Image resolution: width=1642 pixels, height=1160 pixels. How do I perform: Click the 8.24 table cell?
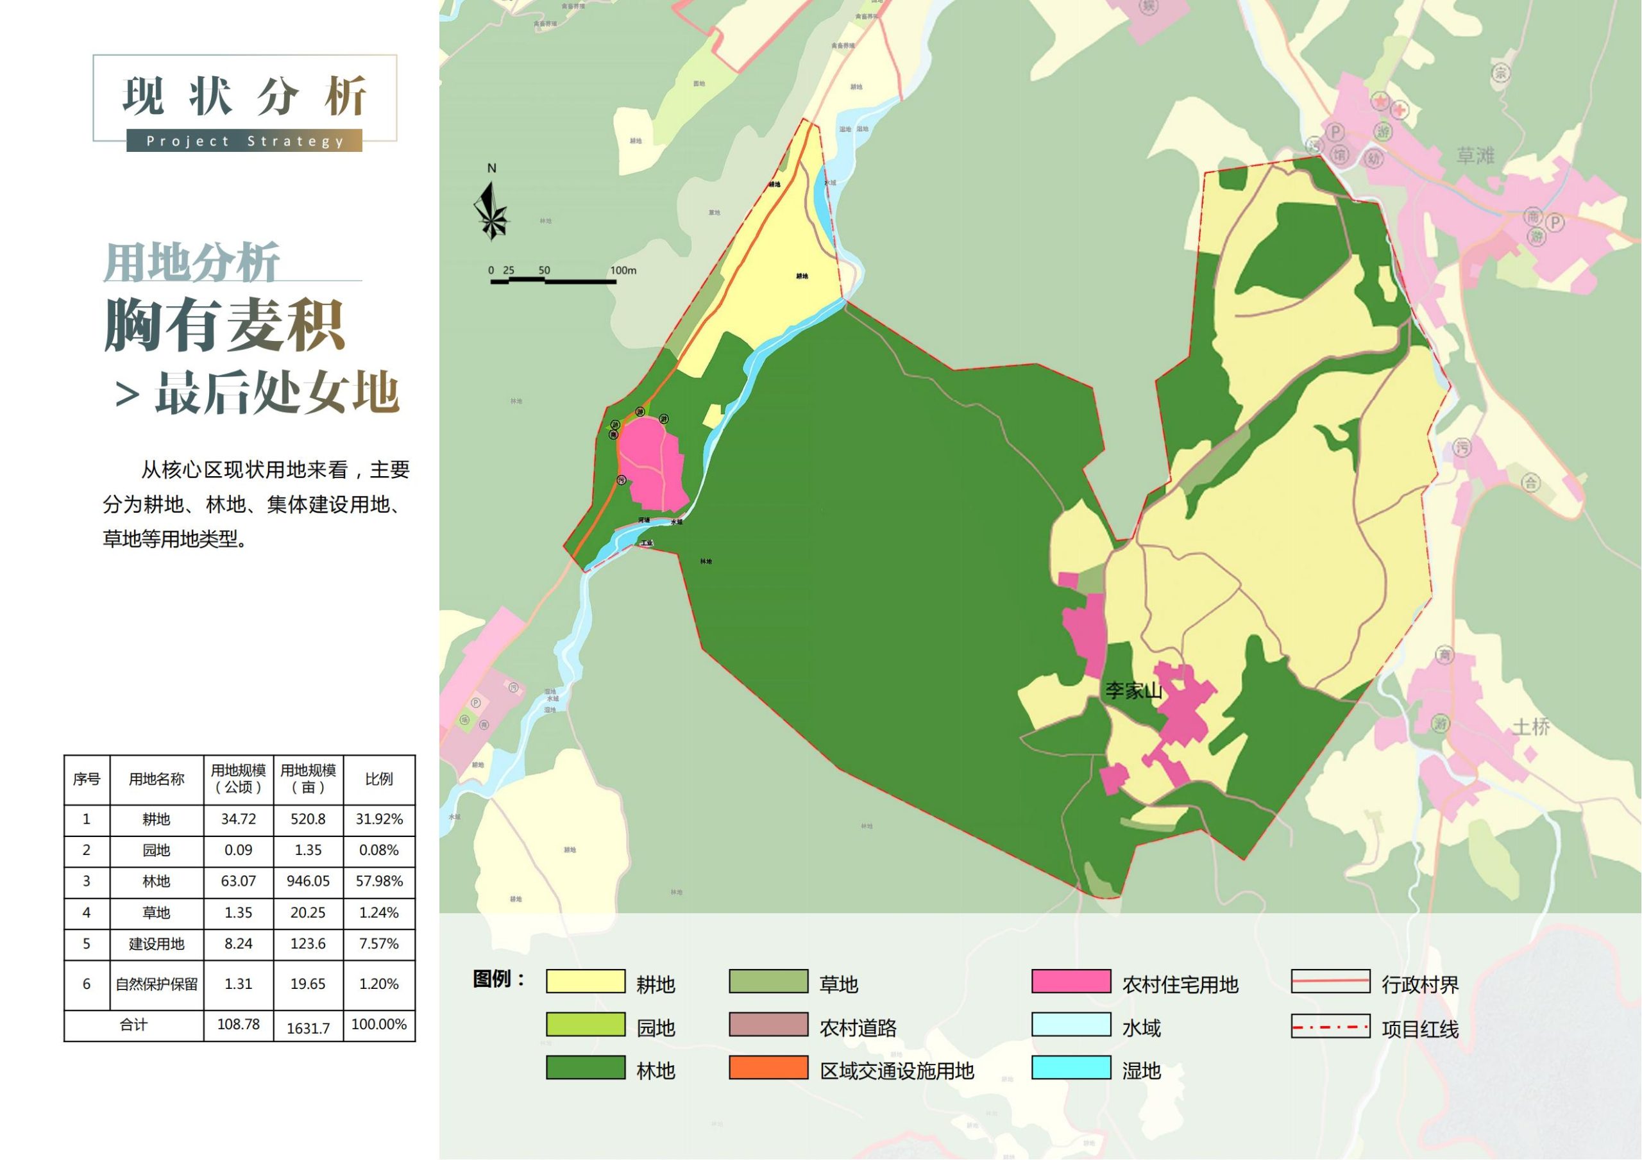238,944
